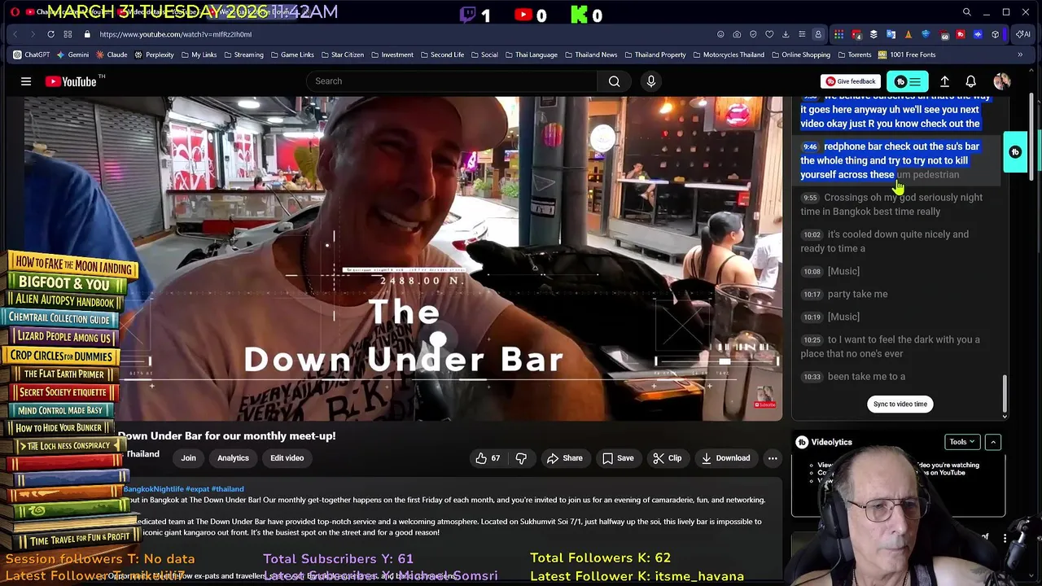The image size is (1042, 586).
Task: Click the YouTube search magnifier button
Action: point(615,81)
